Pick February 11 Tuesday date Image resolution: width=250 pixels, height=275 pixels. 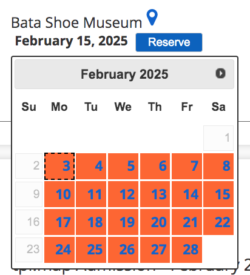(x=91, y=194)
